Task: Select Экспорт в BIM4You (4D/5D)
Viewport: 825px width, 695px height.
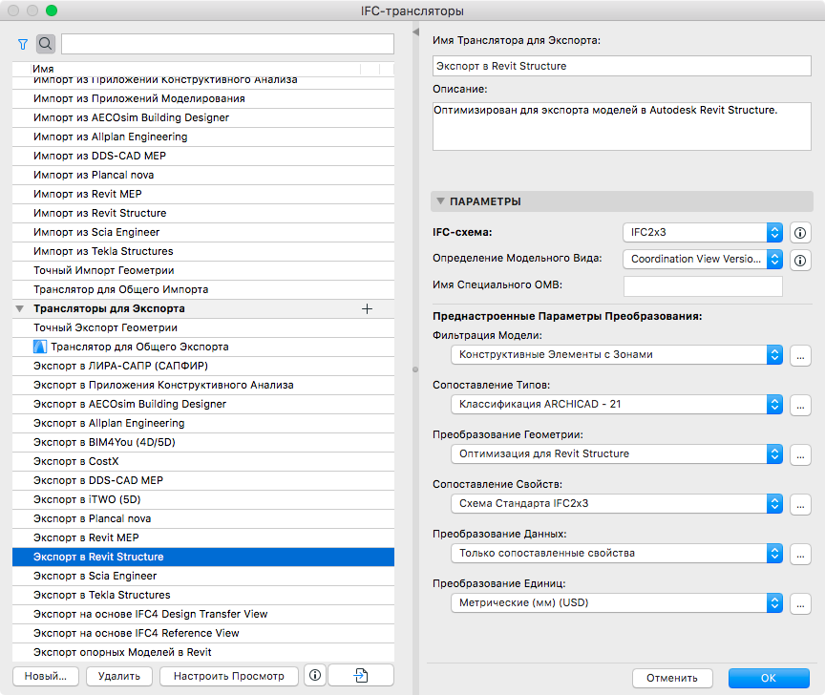Action: (x=203, y=442)
